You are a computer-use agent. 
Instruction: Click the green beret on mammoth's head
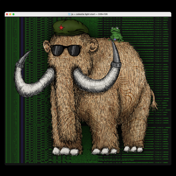(70, 28)
